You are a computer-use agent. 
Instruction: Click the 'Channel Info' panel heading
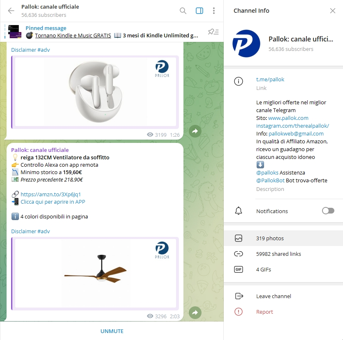click(251, 11)
